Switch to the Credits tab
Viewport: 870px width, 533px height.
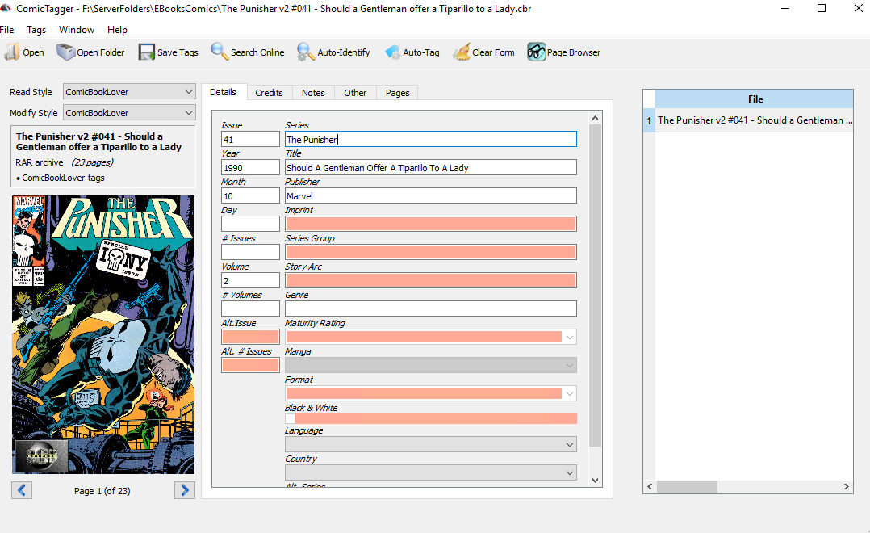pyautogui.click(x=270, y=92)
